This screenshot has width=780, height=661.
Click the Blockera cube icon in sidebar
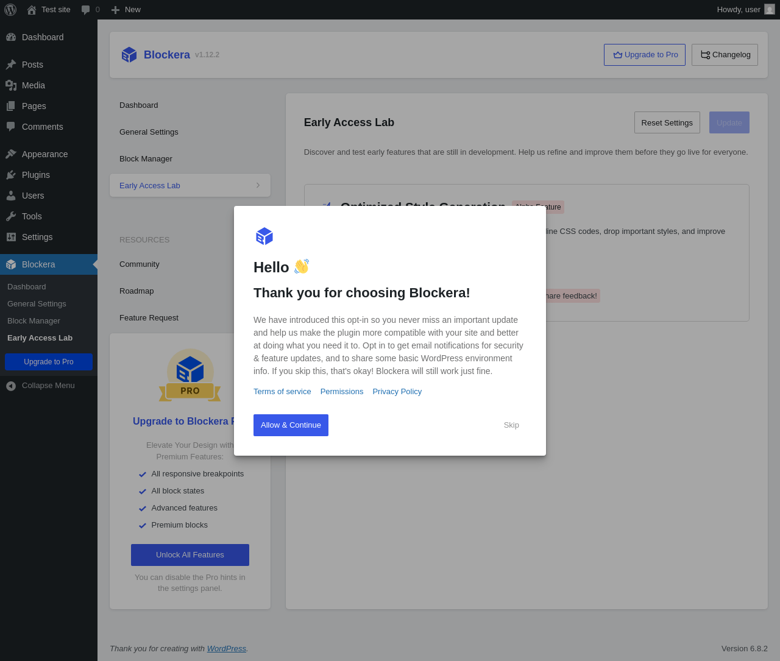click(11, 264)
